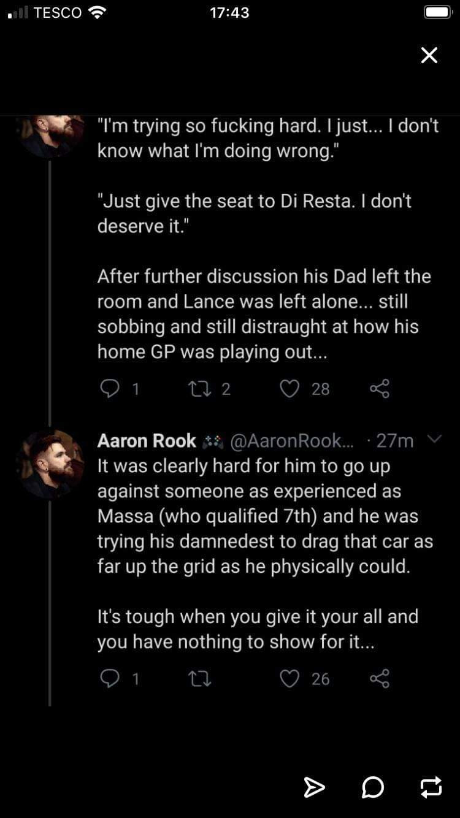Close the image viewer with the X
Screen dimensions: 460x818
tap(429, 55)
